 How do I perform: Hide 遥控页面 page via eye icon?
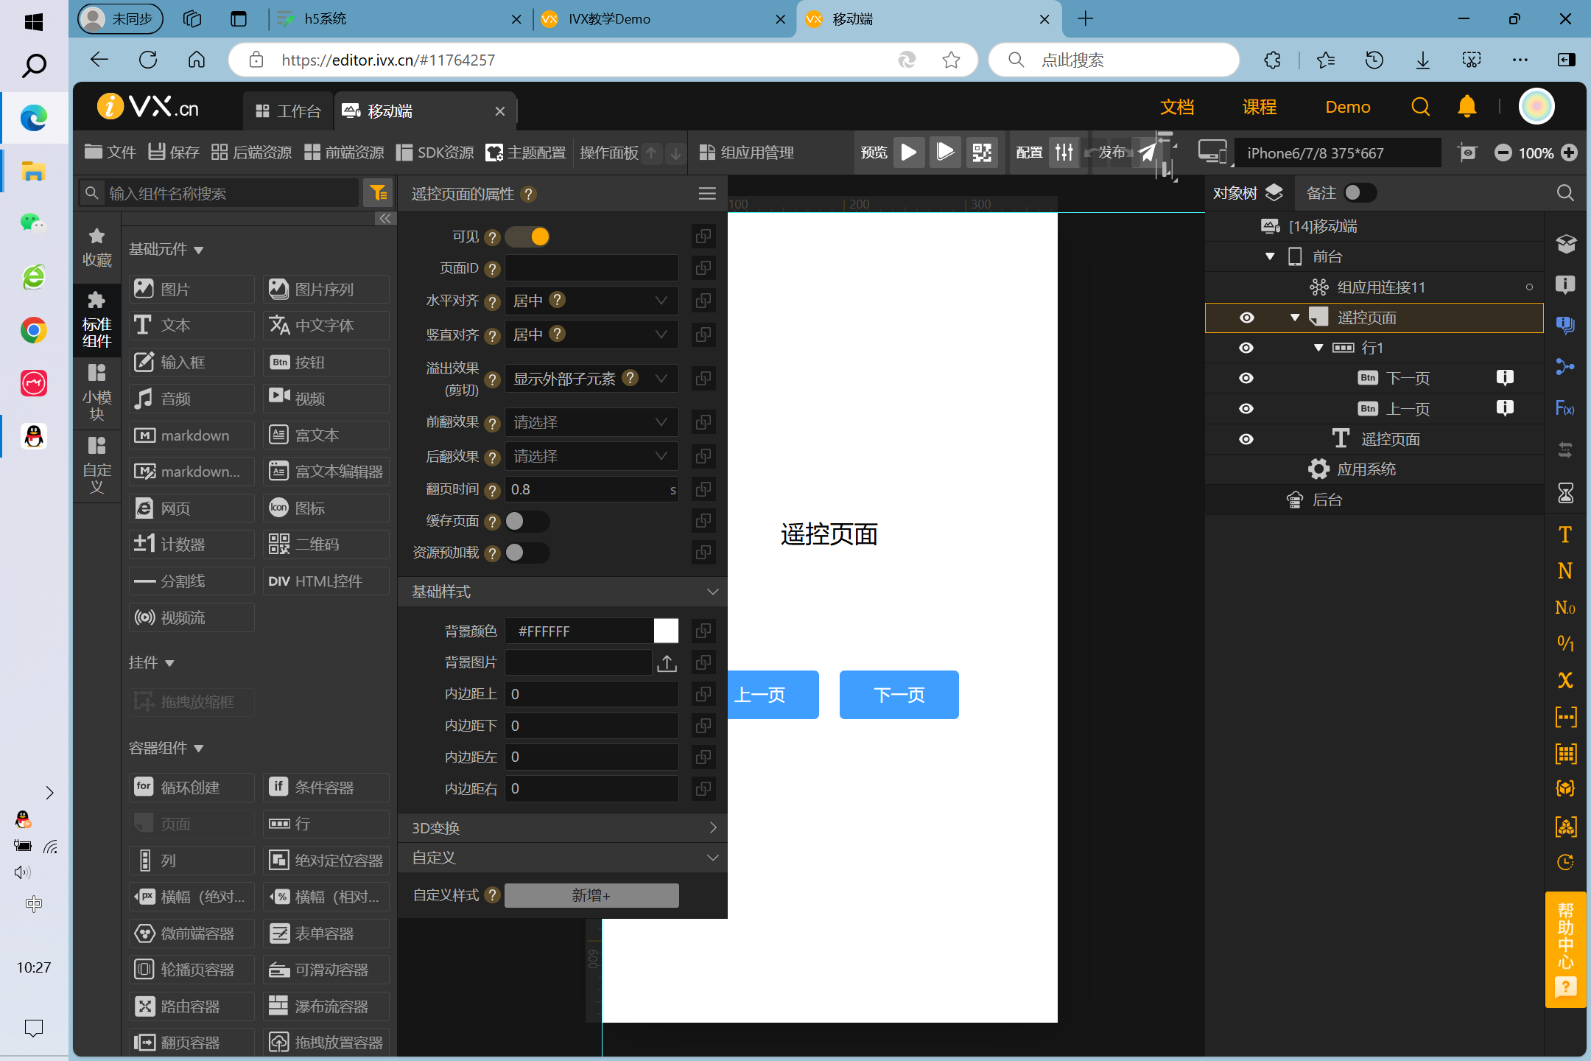[1246, 318]
